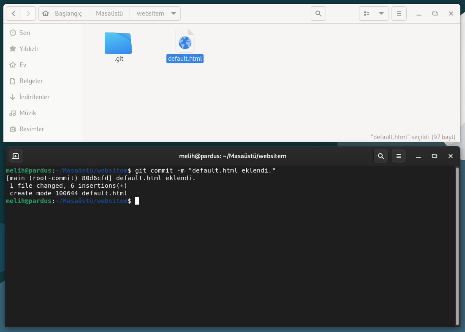The image size is (465, 332).
Task: Go forward in the file manager
Action: pos(28,13)
